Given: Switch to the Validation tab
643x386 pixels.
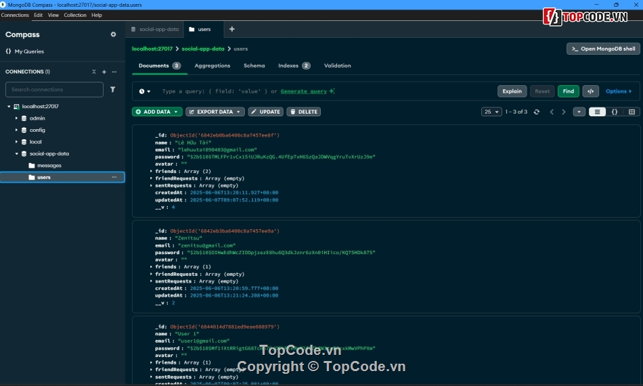Looking at the screenshot, I should point(337,66).
